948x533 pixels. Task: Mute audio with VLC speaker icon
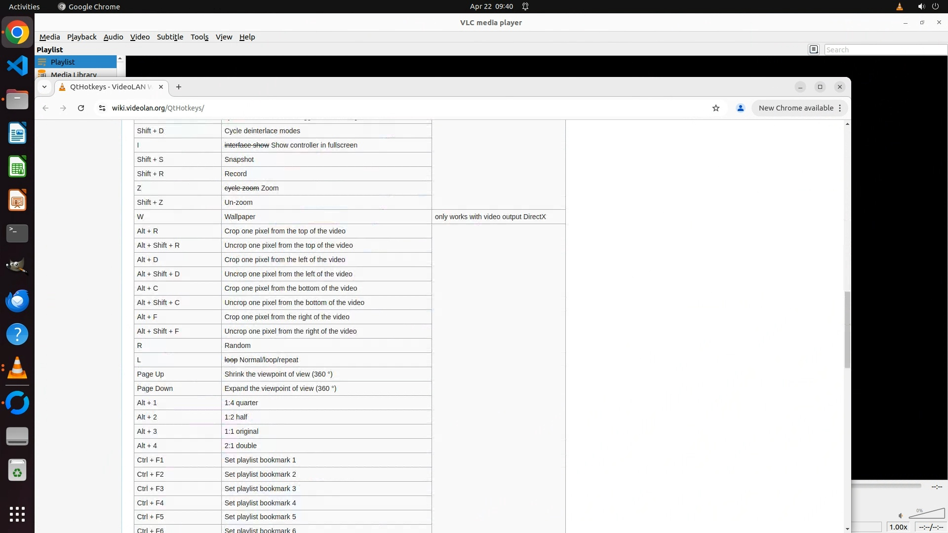(900, 515)
